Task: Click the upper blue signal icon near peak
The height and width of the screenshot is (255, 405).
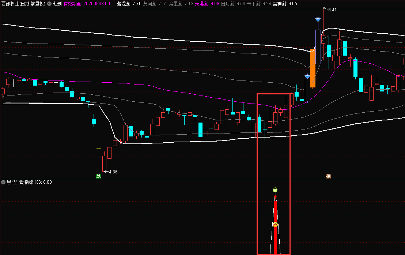Action: 318,19
